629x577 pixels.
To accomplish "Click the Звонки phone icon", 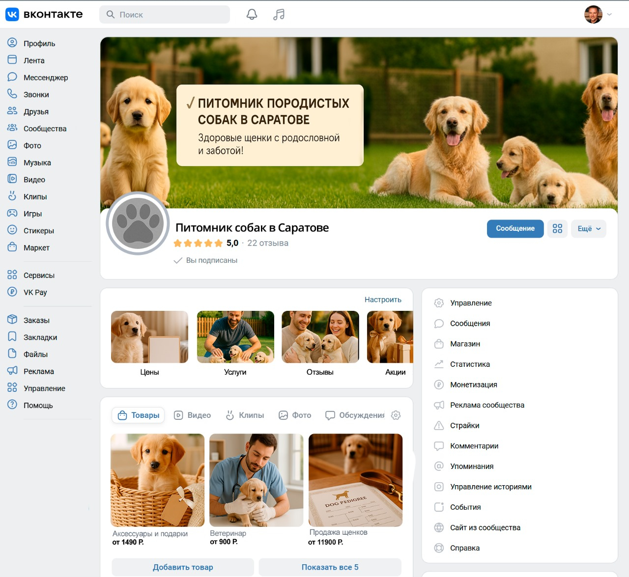I will coord(12,94).
